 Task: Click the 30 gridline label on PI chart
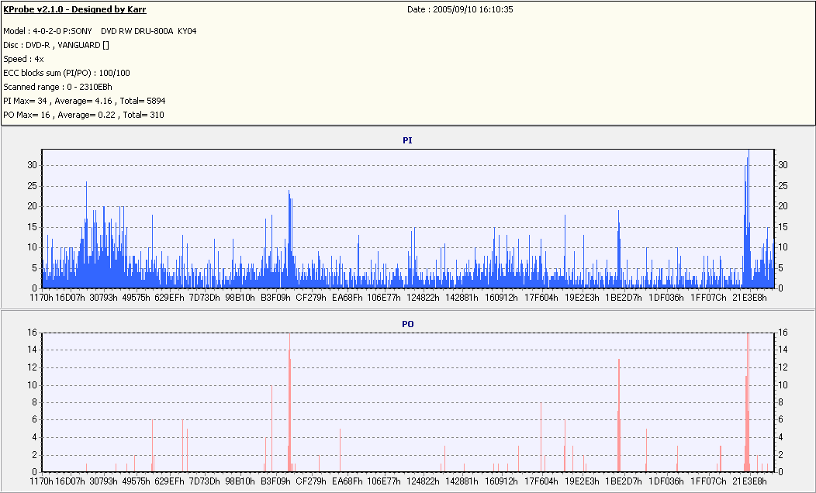(x=33, y=165)
